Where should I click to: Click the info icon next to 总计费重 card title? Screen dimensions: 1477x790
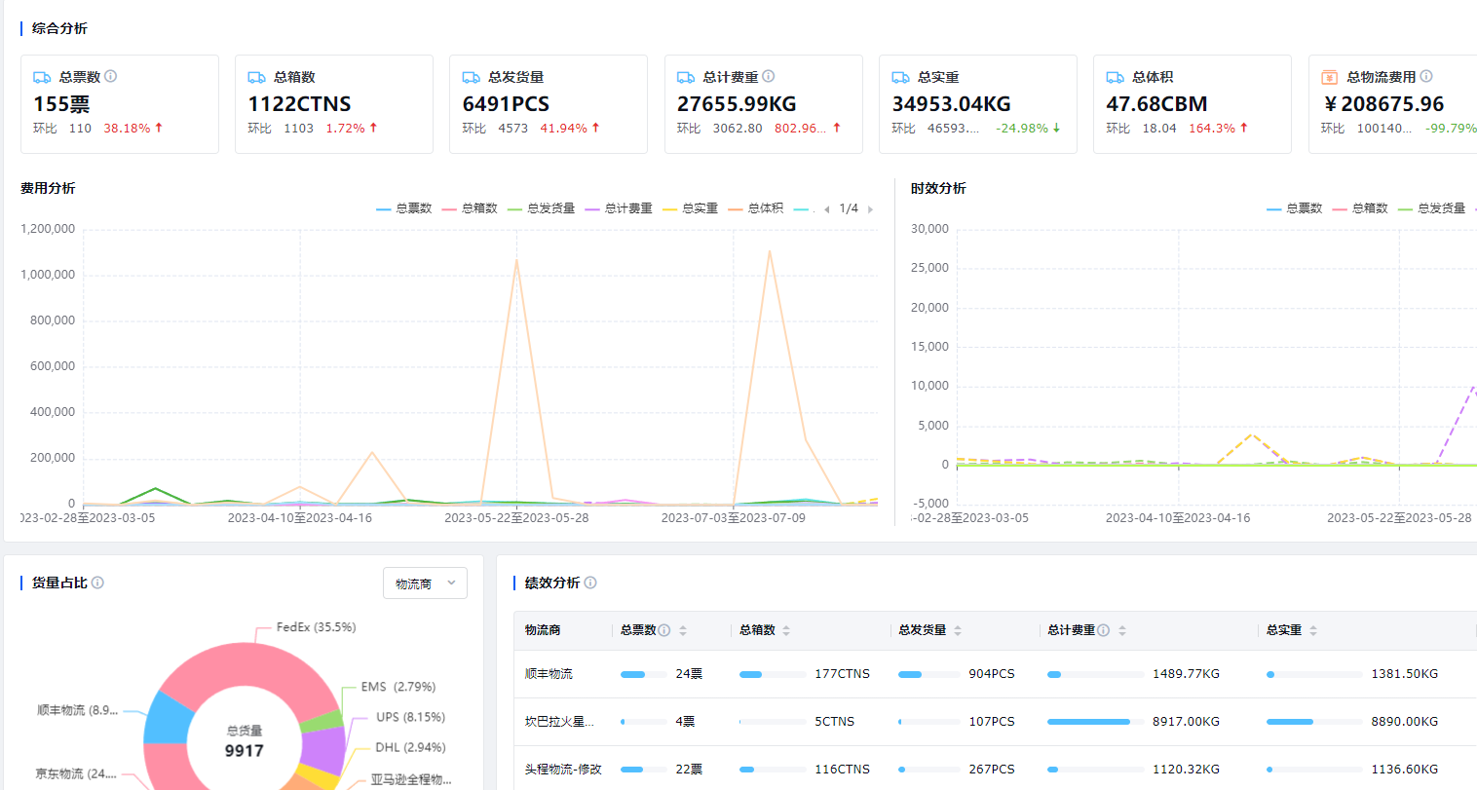point(769,76)
